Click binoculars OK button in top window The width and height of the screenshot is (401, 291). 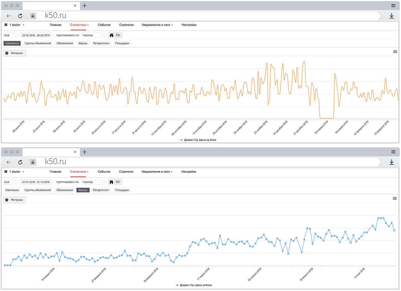115,35
